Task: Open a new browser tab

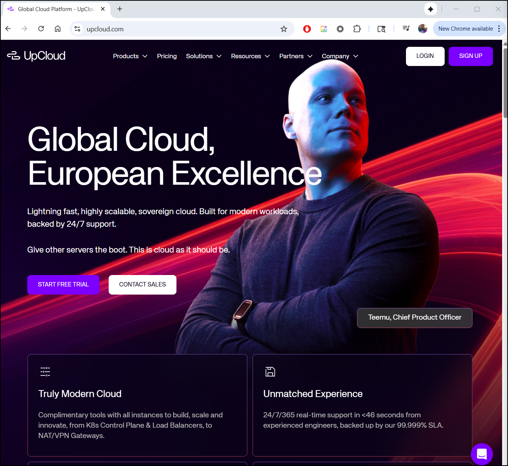Action: click(x=120, y=9)
